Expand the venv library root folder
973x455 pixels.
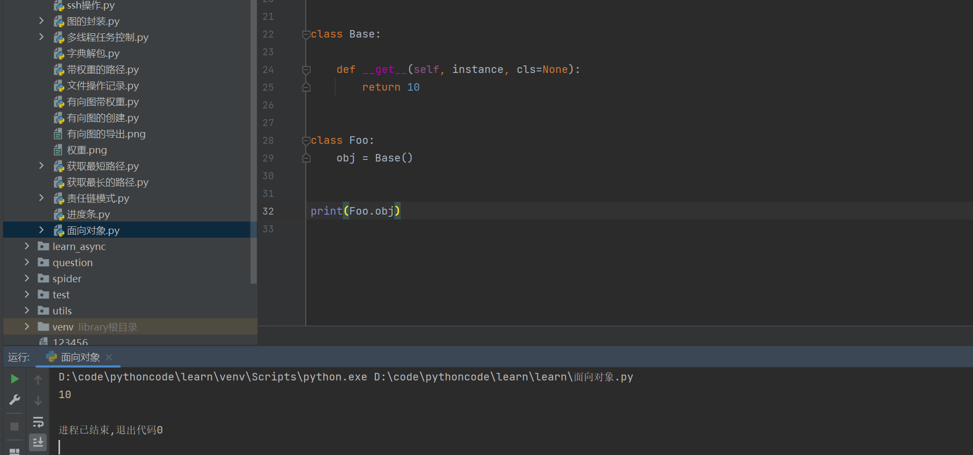coord(27,327)
